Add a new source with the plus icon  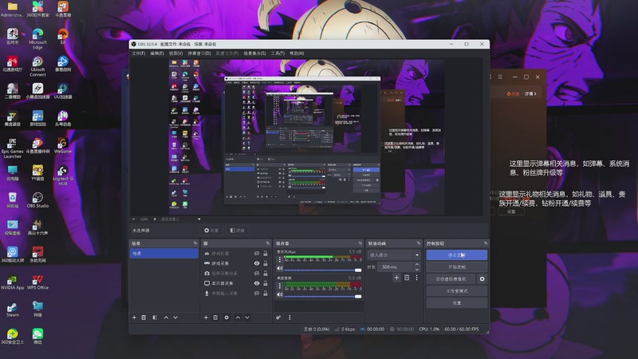point(206,318)
